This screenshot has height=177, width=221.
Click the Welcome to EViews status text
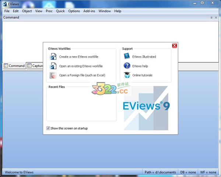pyautogui.click(x=19, y=172)
